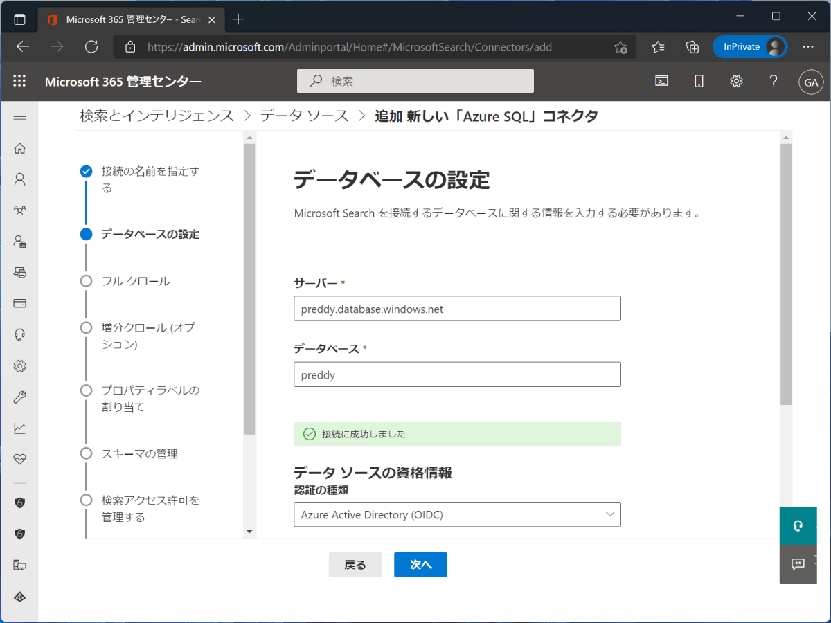Select step 増分クロール (オプション)
Screen dimensions: 831x623
coord(148,336)
